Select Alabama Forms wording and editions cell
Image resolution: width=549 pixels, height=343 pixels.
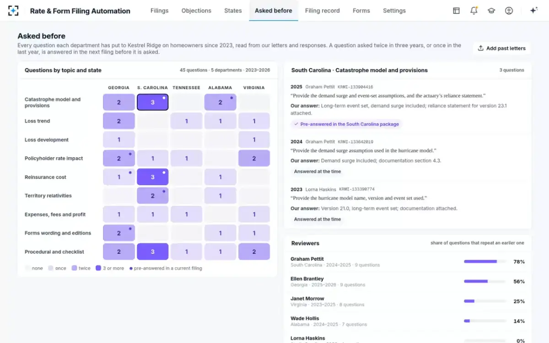221,233
